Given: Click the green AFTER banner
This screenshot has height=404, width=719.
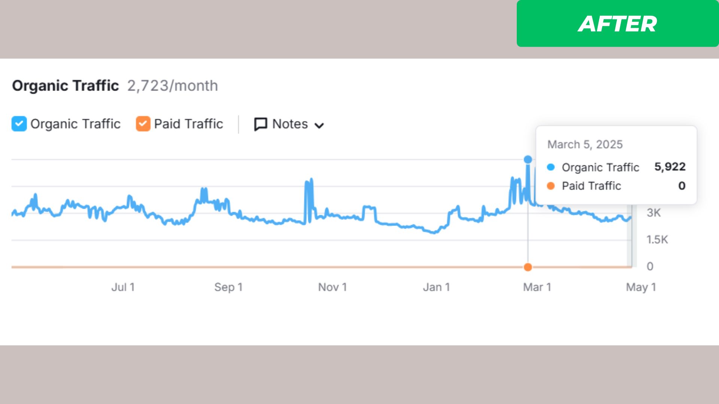Looking at the screenshot, I should point(617,24).
